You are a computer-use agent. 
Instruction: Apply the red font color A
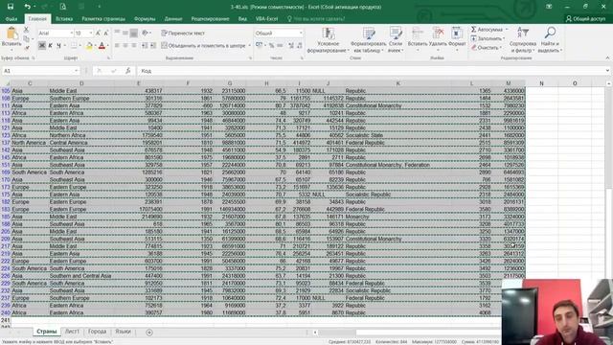coord(102,46)
